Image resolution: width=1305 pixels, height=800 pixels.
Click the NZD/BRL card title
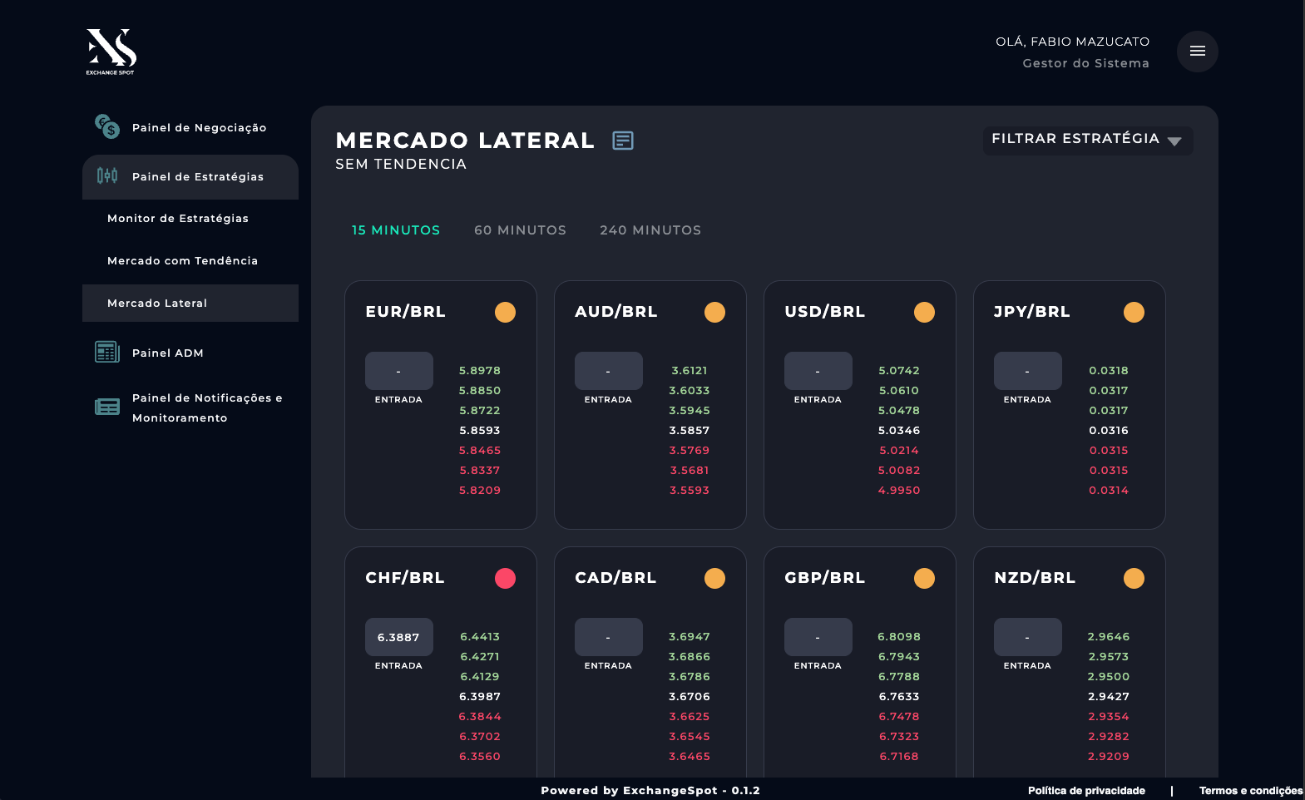coord(1035,578)
